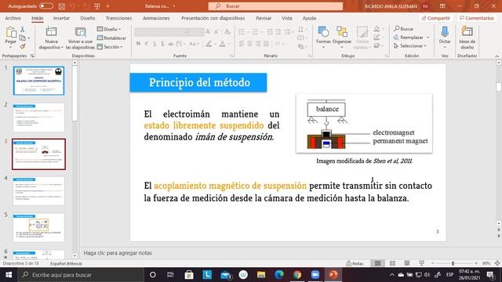Switch to the Animaciones tab
502x282 pixels.
[156, 18]
